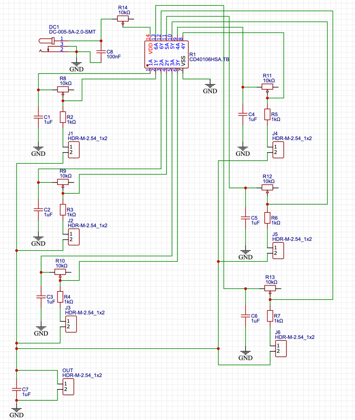Select the R7 resistor symbol
The height and width of the screenshot is (420, 355).
point(270,316)
